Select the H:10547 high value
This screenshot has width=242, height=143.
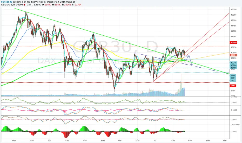pyautogui.click(x=57, y=5)
